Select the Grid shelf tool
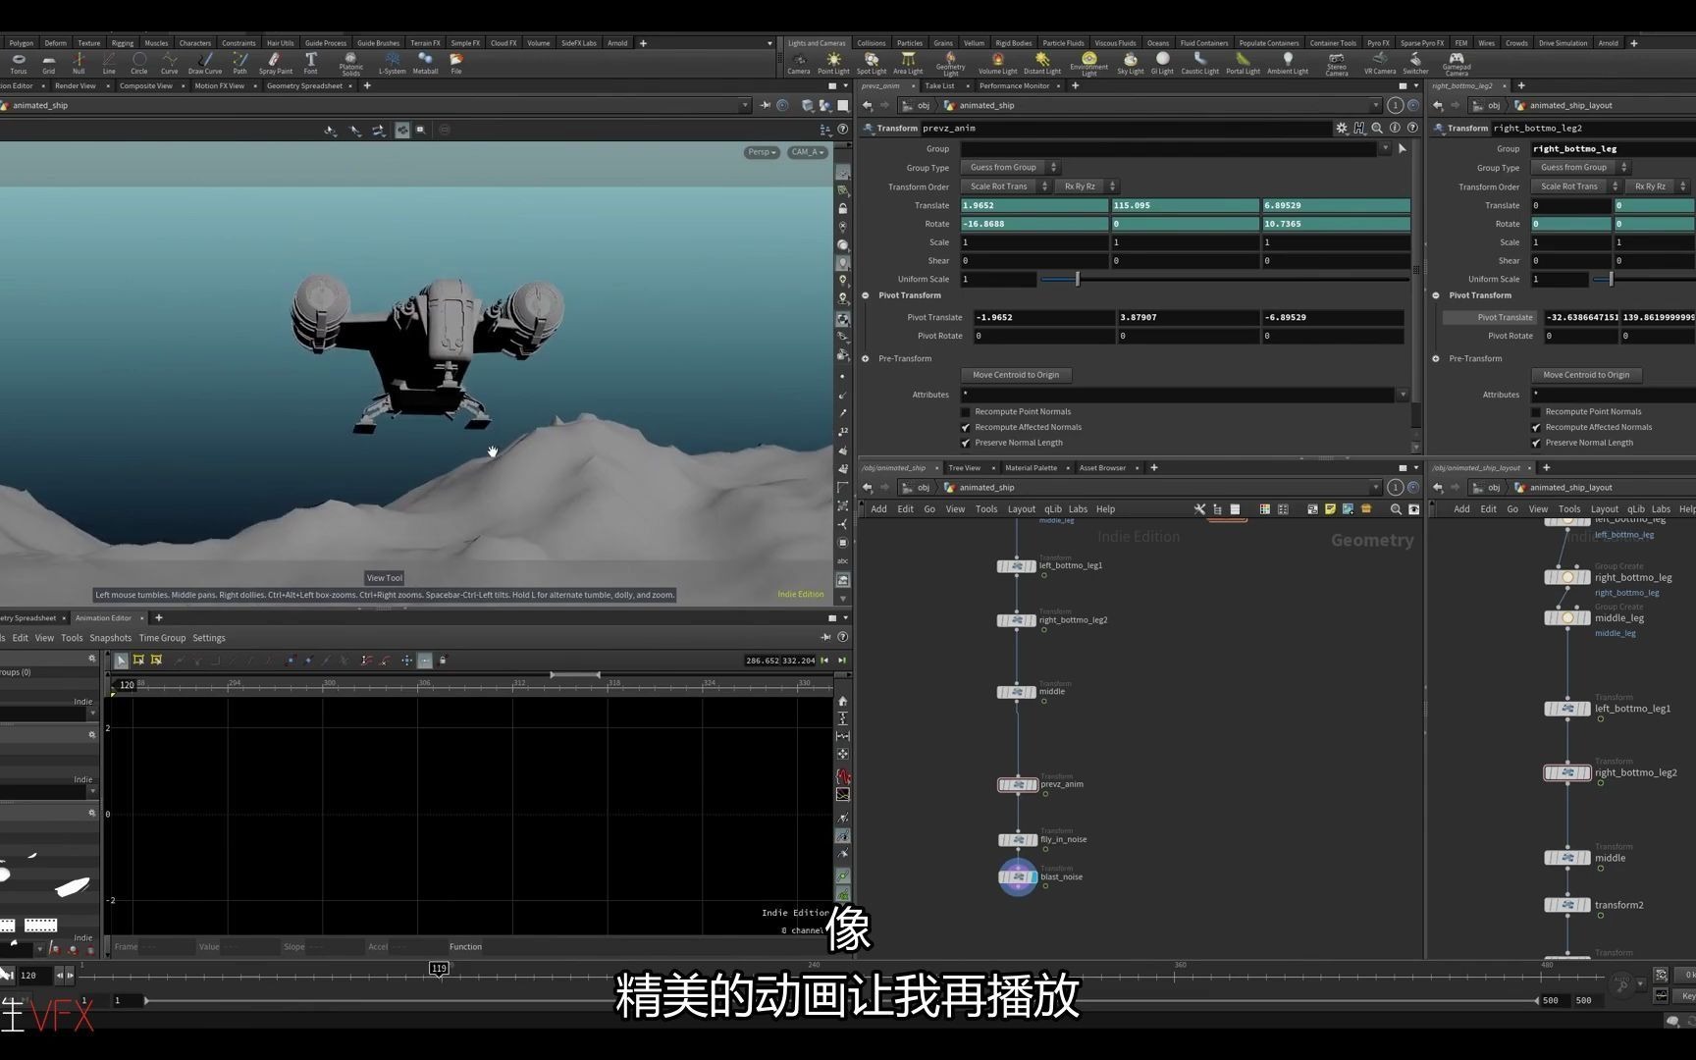 [48, 63]
